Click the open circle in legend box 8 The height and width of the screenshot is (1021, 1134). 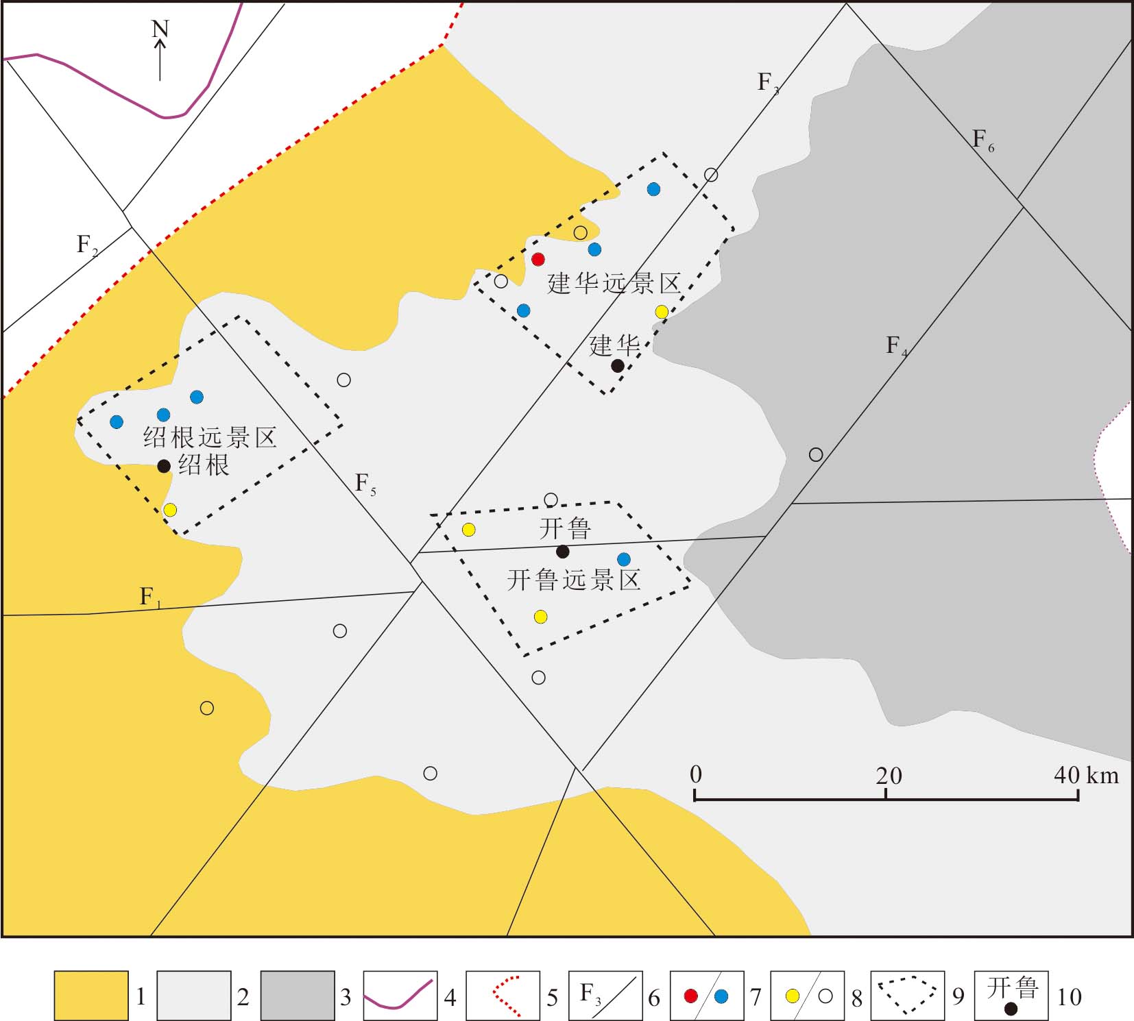click(x=825, y=996)
